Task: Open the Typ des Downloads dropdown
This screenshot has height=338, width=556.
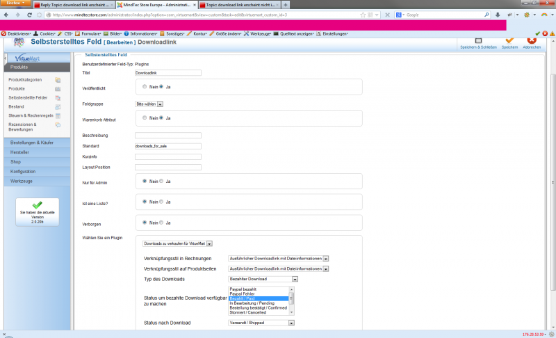Action: coord(261,279)
